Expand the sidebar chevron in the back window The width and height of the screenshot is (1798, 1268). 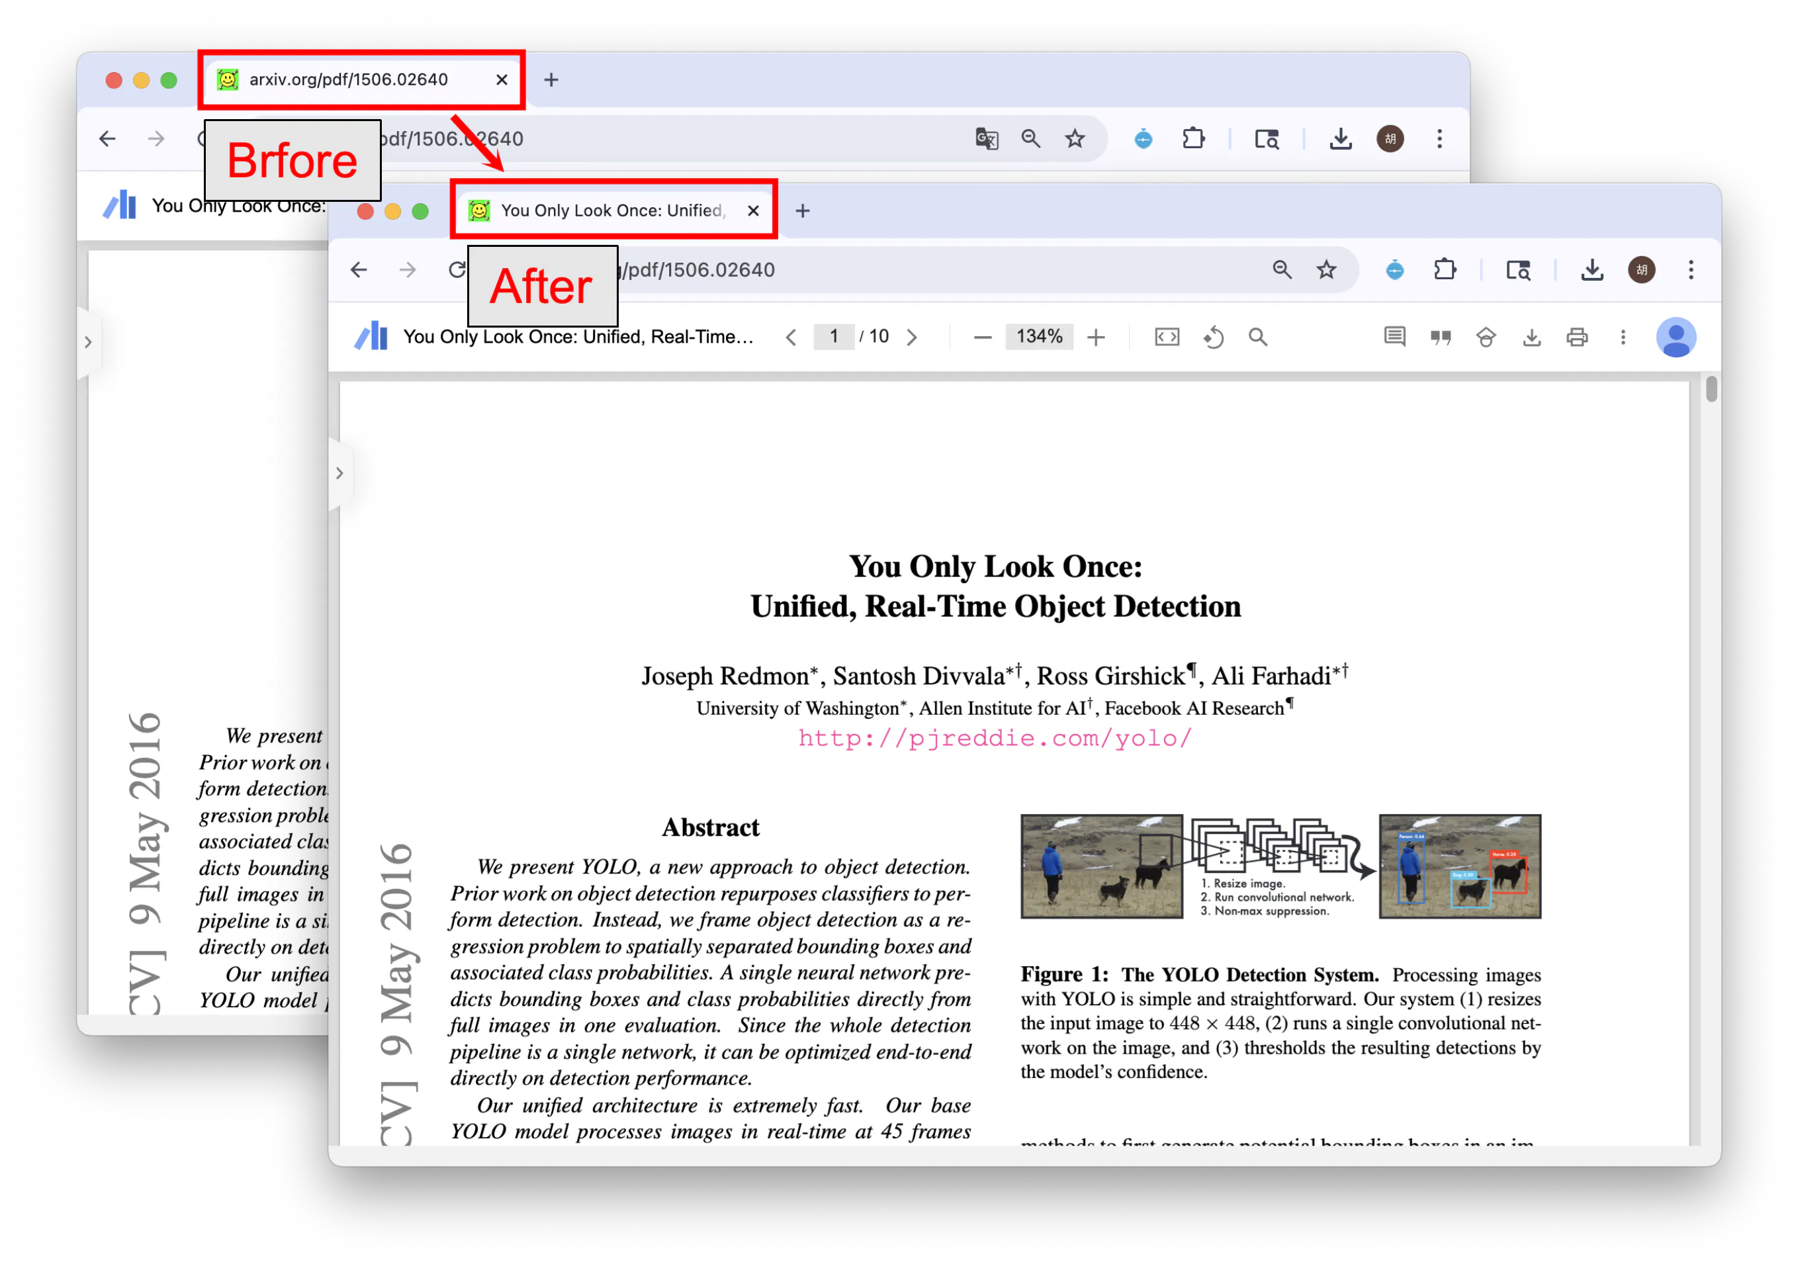[x=88, y=342]
